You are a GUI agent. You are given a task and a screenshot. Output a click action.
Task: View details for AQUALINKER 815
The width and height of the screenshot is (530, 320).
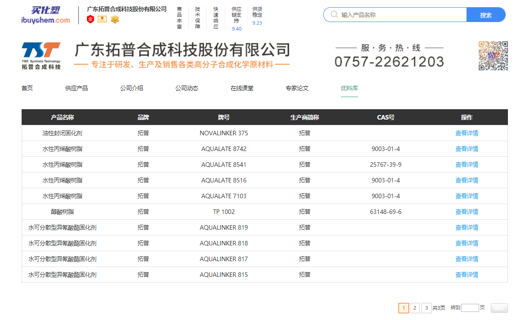point(467,275)
